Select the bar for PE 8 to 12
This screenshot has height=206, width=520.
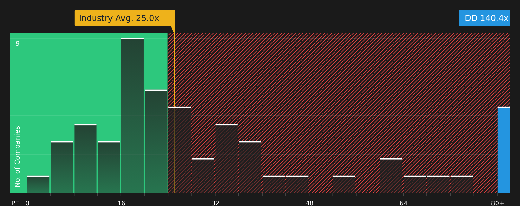pyautogui.click(x=85, y=158)
